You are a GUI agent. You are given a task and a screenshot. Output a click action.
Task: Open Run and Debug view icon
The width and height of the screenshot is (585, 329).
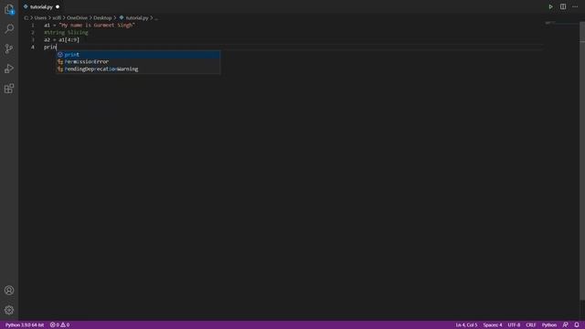[x=9, y=69]
